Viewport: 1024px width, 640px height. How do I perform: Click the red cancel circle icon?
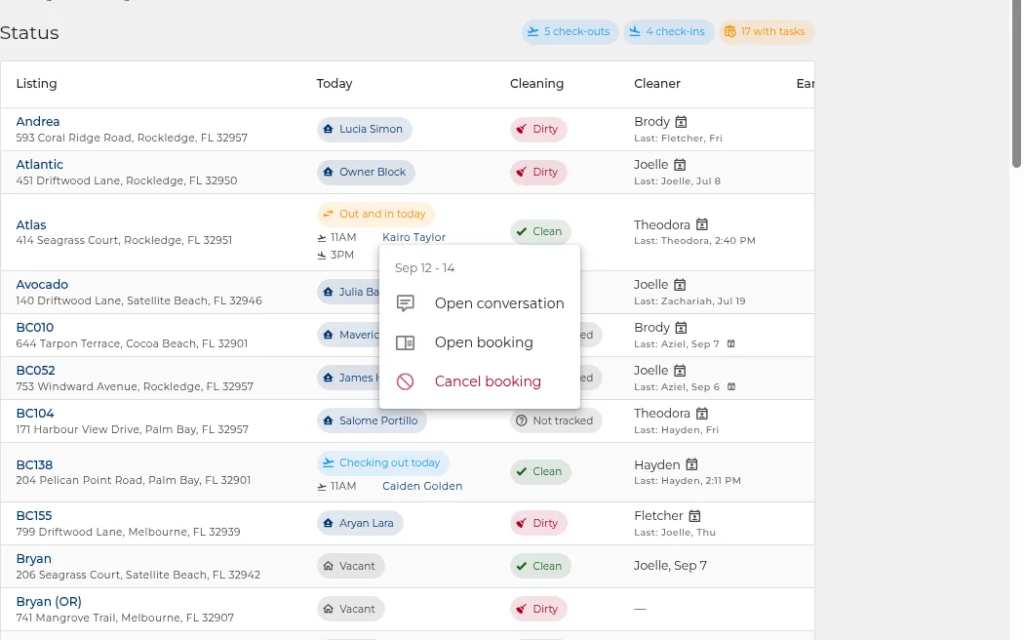(x=405, y=381)
